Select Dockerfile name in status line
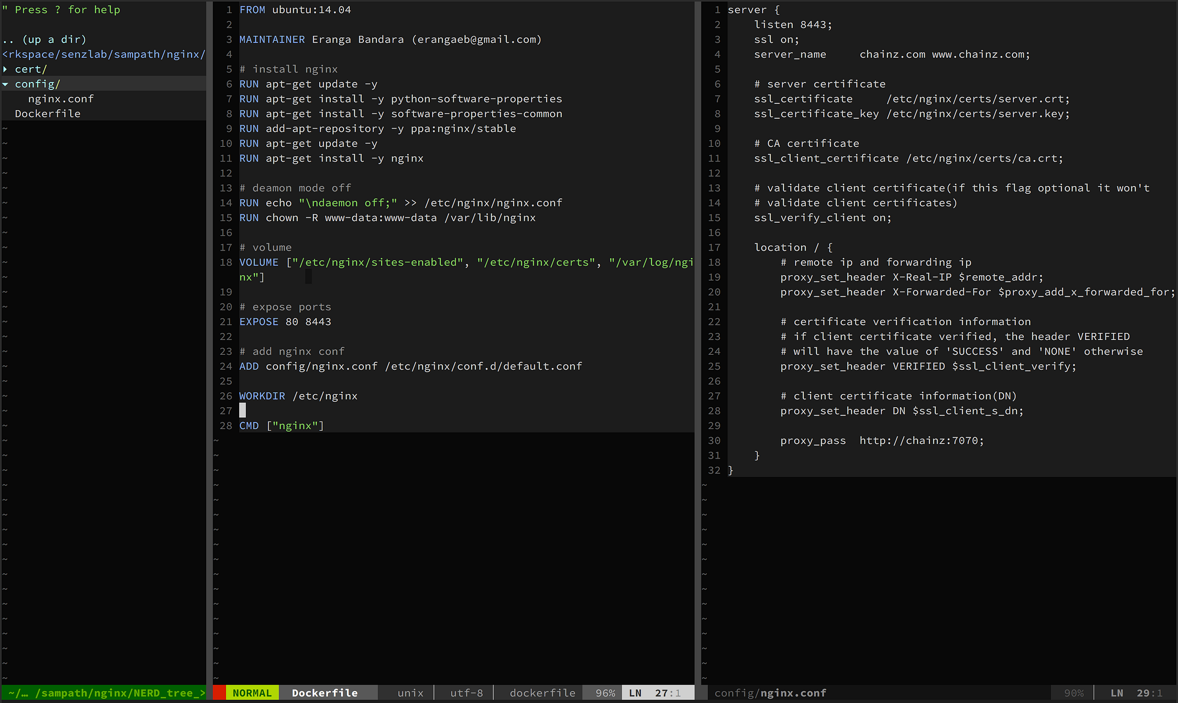This screenshot has width=1178, height=703. pyautogui.click(x=325, y=693)
